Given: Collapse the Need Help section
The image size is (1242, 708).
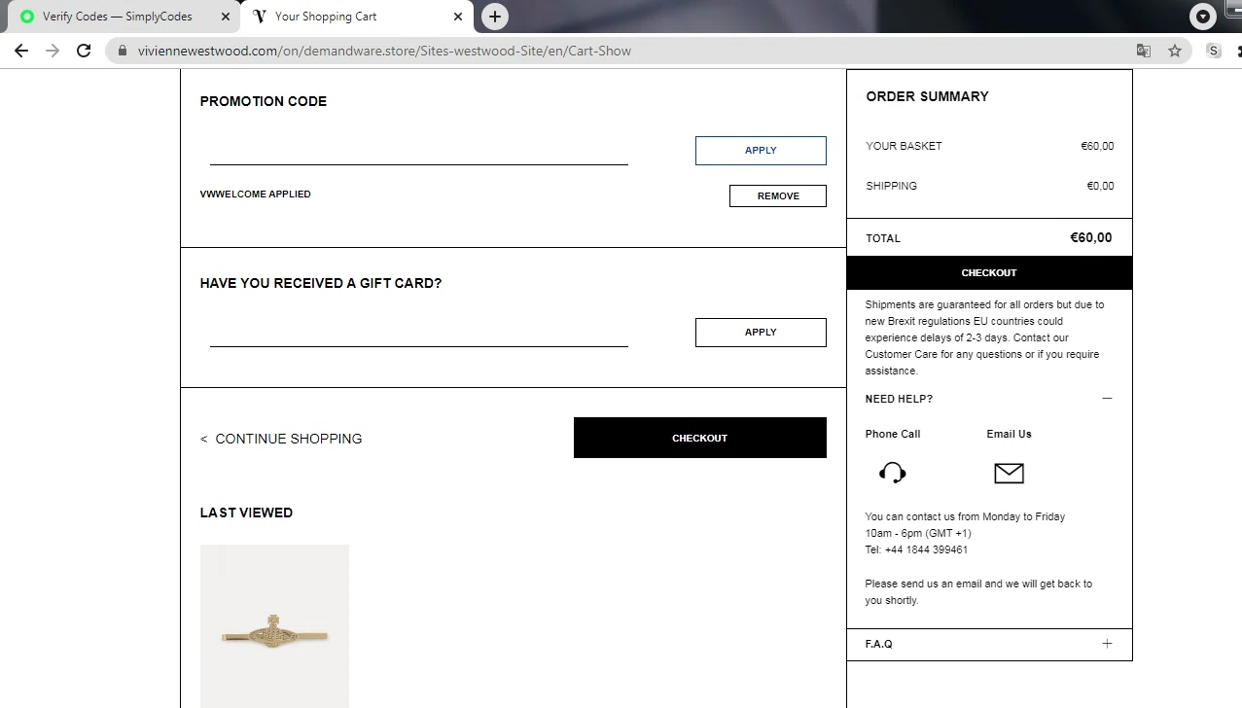Looking at the screenshot, I should [x=1107, y=399].
